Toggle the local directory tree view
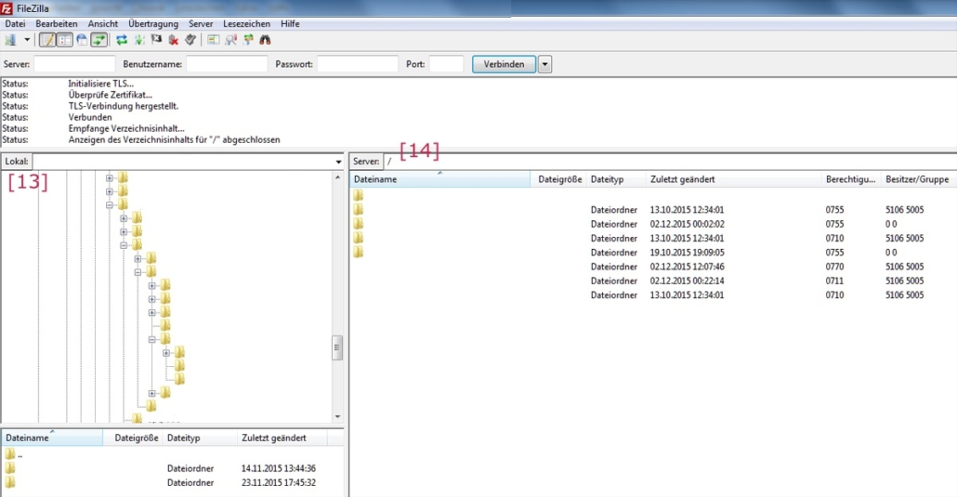The width and height of the screenshot is (957, 497). pyautogui.click(x=64, y=40)
